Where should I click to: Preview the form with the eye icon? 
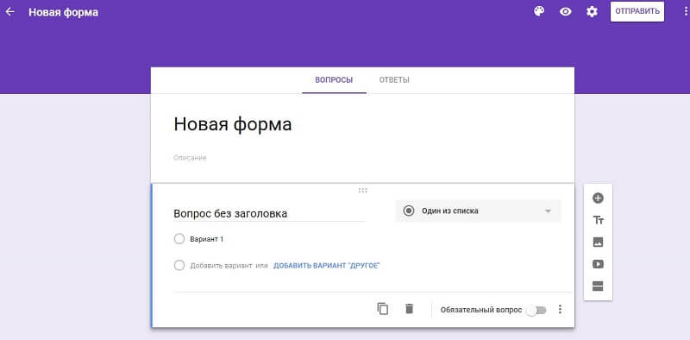click(x=565, y=12)
